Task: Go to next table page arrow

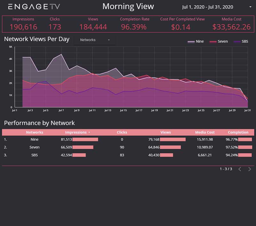Action: (x=250, y=169)
